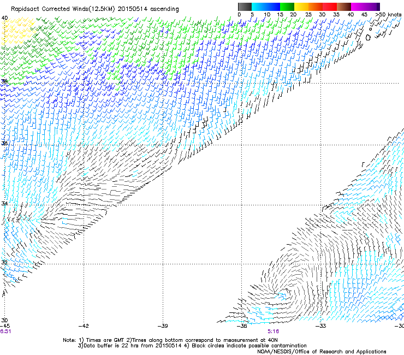Click the gray 0-5 knots legend swatch
The image size is (404, 355).
(245, 7)
